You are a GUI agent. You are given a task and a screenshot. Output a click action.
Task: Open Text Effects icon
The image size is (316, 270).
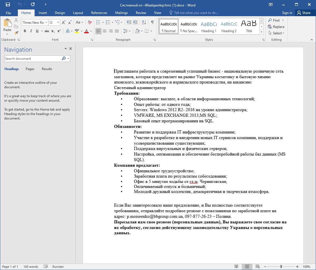68,31
